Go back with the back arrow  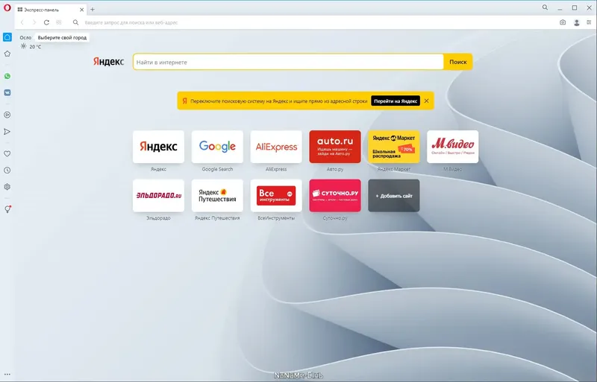(x=22, y=22)
